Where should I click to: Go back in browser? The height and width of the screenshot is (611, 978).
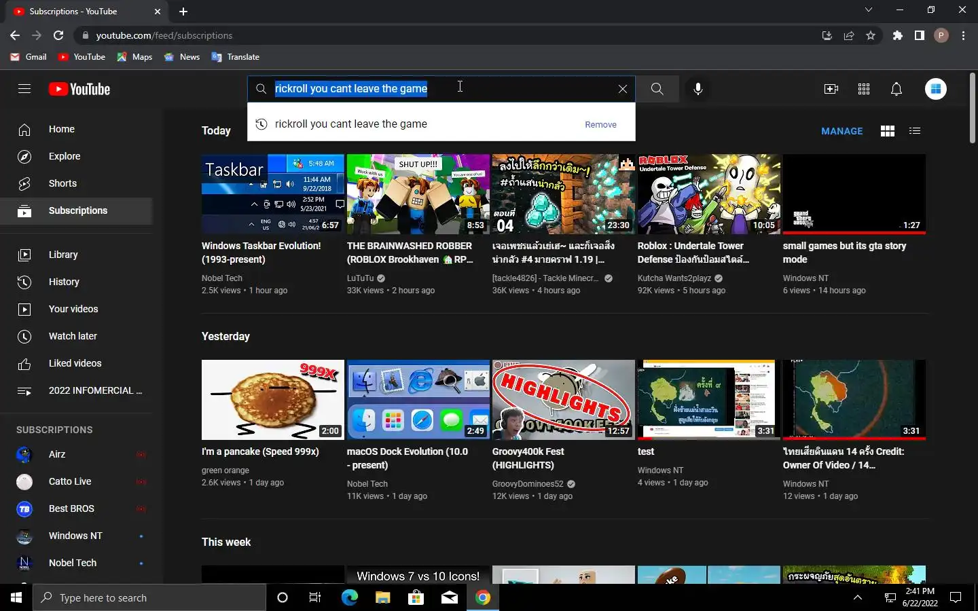[15, 35]
